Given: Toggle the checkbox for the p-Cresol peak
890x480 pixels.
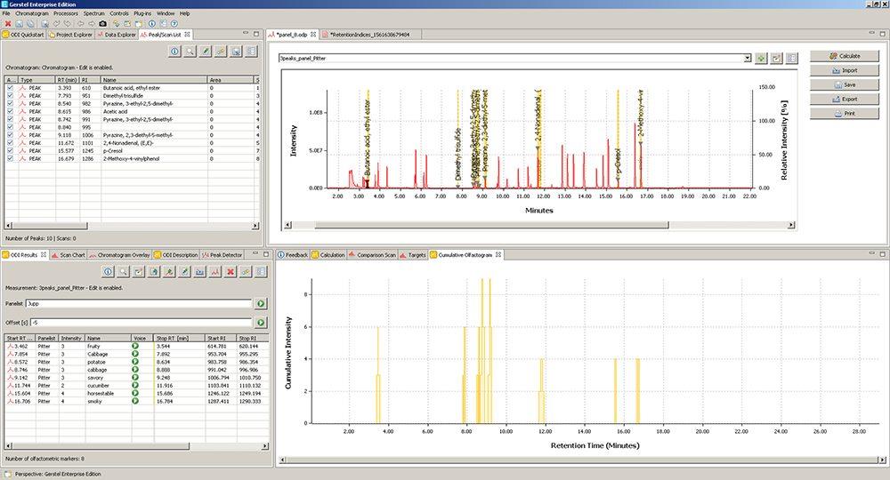Looking at the screenshot, I should click(x=11, y=150).
